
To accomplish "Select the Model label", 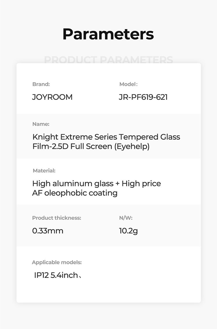I will (x=128, y=84).
